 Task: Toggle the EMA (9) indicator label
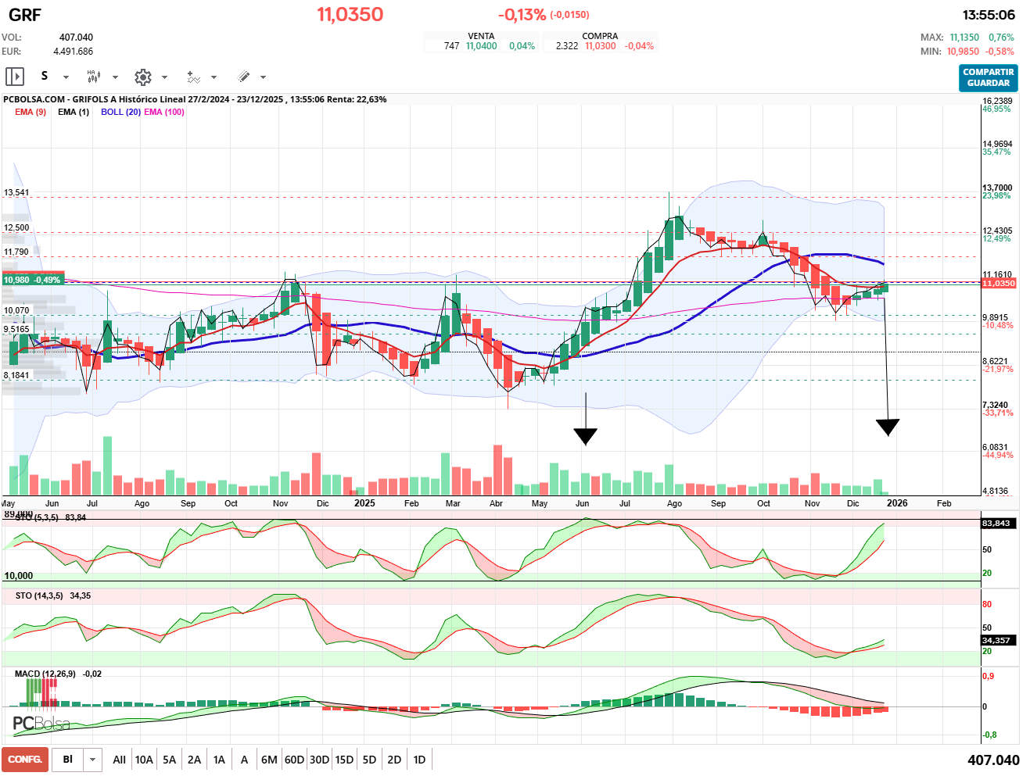(x=31, y=112)
